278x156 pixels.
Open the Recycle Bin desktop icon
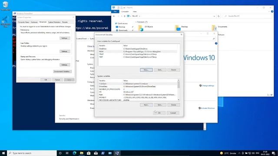[5, 6]
